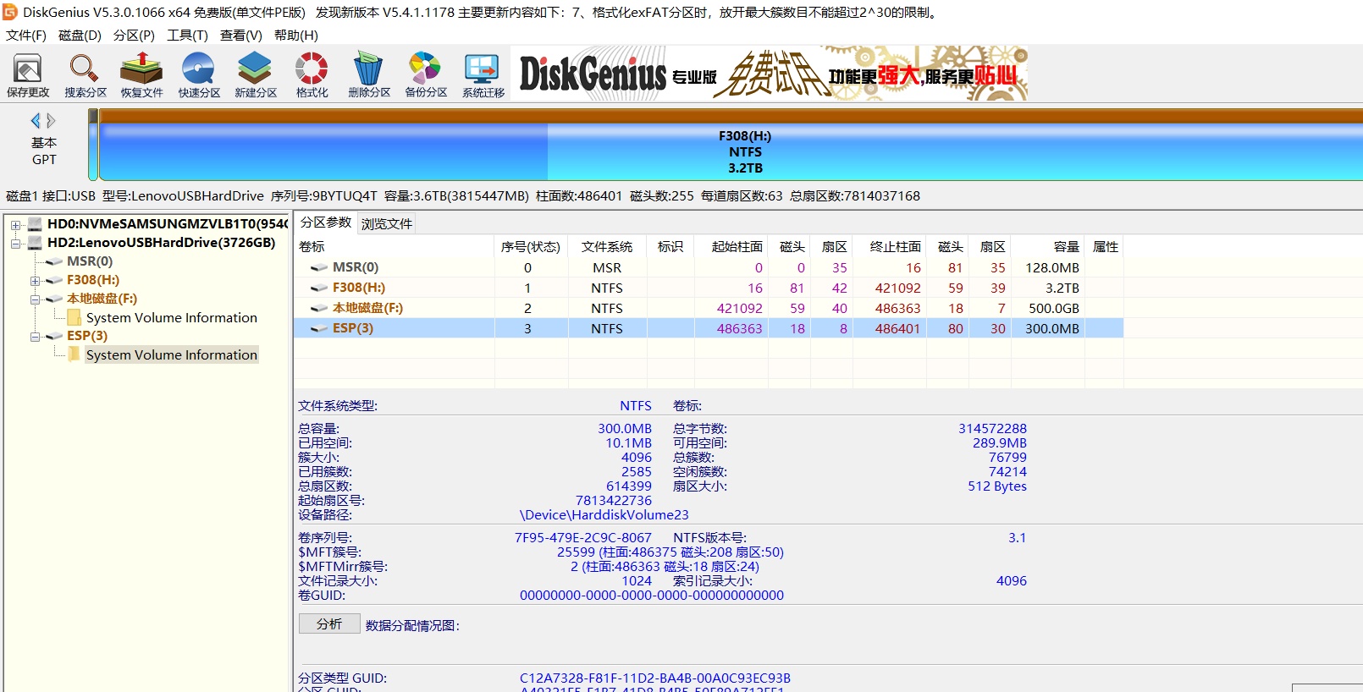The height and width of the screenshot is (692, 1363).
Task: Open the 备份分区 (Backup partition) tool
Action: coord(426,74)
